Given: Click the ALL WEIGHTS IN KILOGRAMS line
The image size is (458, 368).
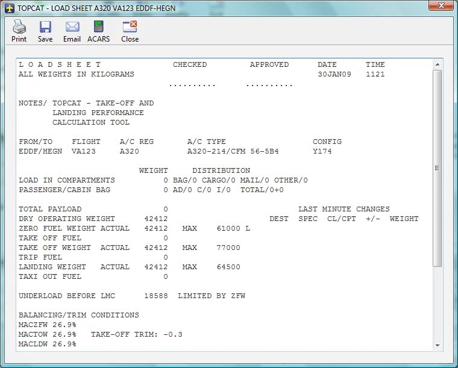Looking at the screenshot, I should [77, 74].
